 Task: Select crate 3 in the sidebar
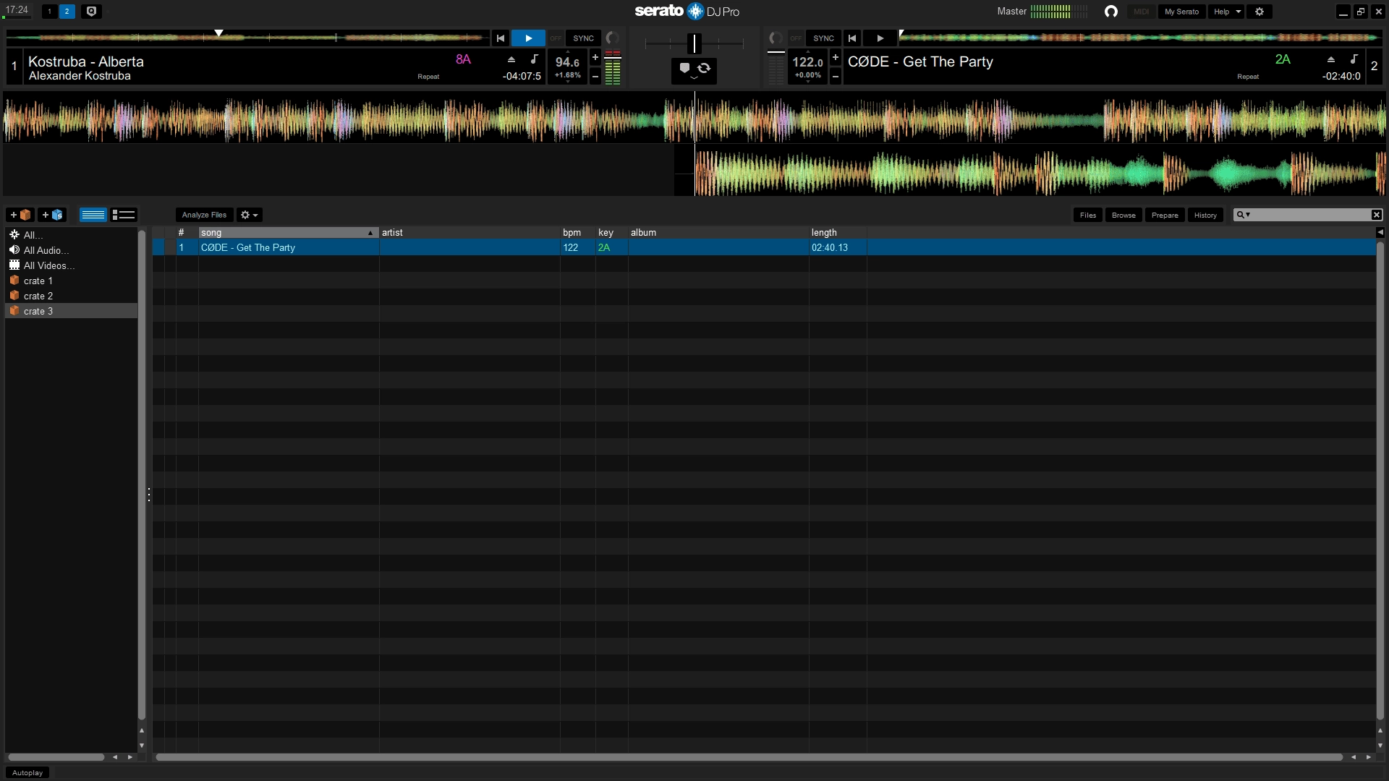click(x=71, y=311)
